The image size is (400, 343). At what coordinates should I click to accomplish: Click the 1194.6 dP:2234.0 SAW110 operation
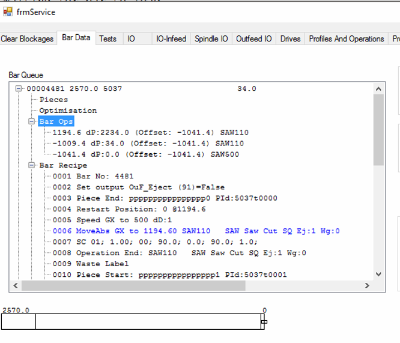tap(150, 133)
